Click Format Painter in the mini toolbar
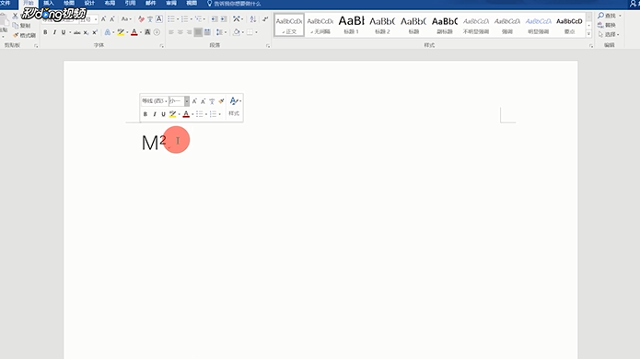Image resolution: width=640 pixels, height=359 pixels. tap(221, 101)
